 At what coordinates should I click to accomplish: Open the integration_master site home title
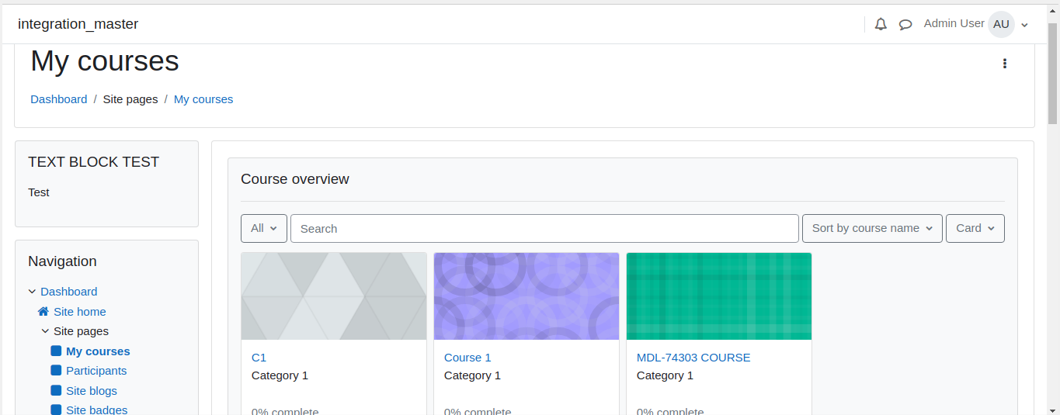click(x=78, y=24)
